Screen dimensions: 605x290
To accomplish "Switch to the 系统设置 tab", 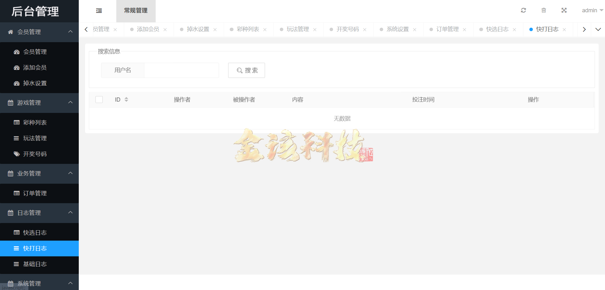I will tap(398, 29).
